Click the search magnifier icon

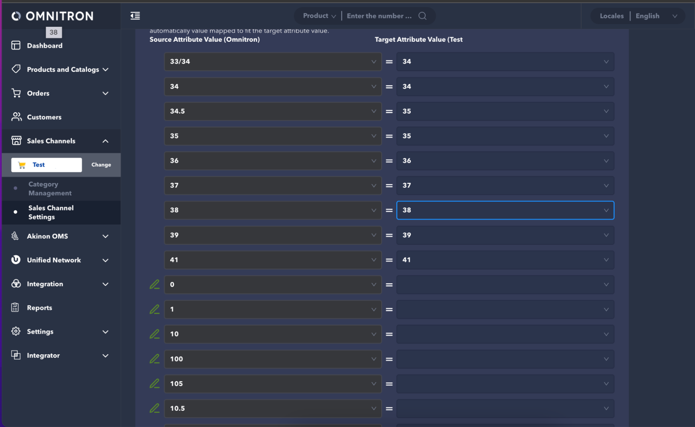tap(422, 16)
